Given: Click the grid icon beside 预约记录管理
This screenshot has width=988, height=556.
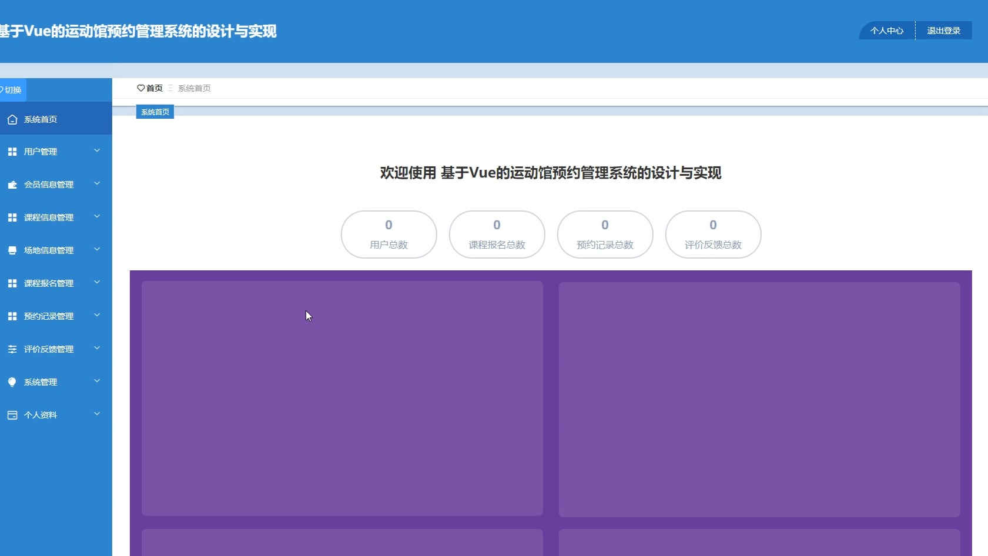Looking at the screenshot, I should 12,316.
